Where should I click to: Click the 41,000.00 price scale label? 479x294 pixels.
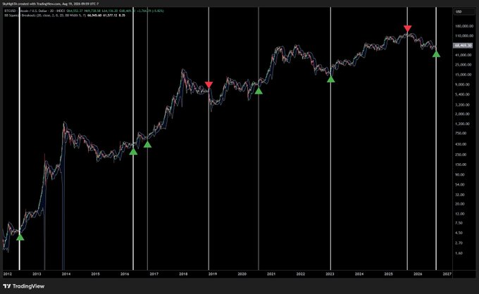pyautogui.click(x=464, y=55)
